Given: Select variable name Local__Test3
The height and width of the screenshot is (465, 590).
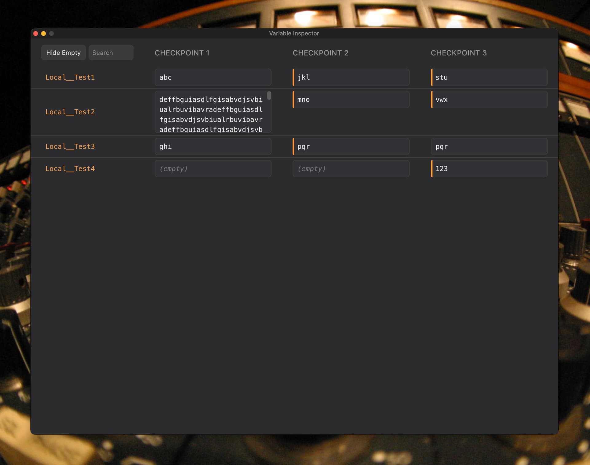Looking at the screenshot, I should 70,147.
